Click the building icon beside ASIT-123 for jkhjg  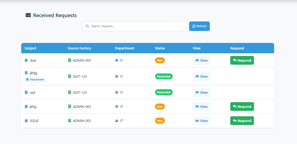(x=69, y=76)
